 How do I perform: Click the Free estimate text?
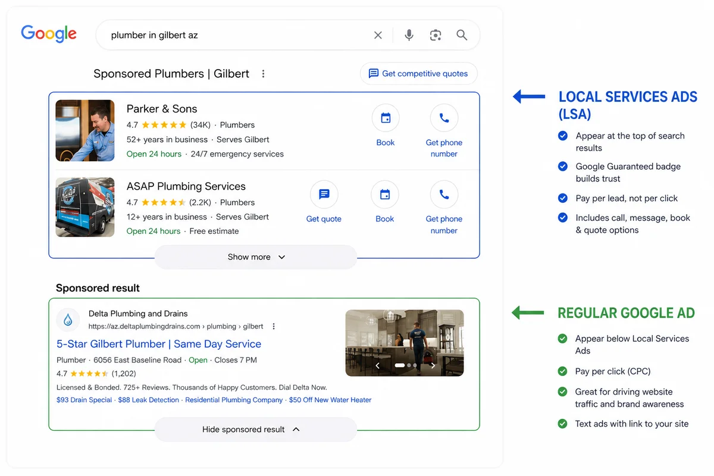(214, 231)
